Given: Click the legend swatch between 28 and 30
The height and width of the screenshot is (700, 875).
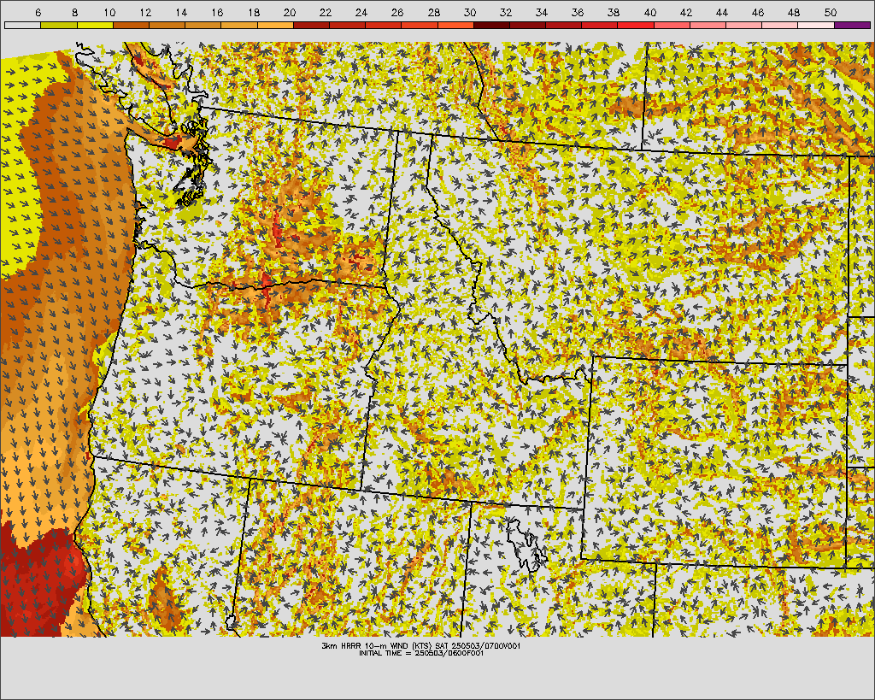Looking at the screenshot, I should tap(455, 25).
